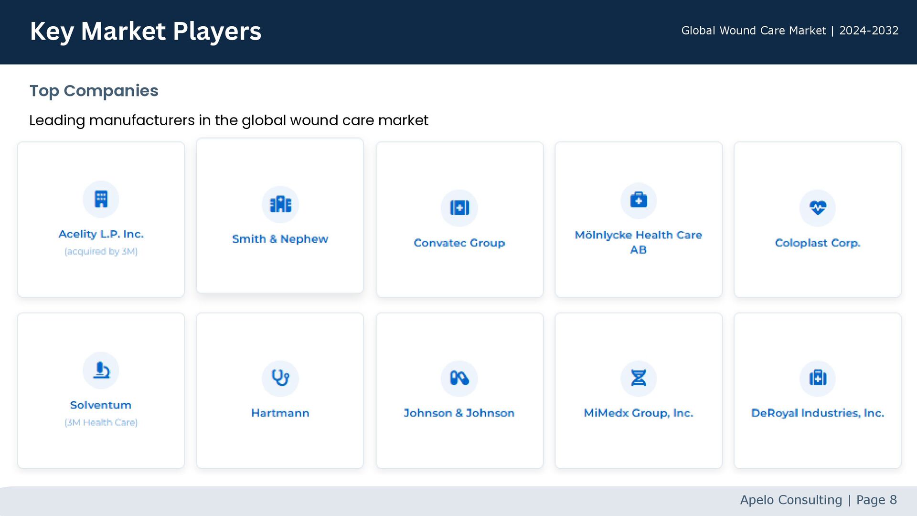The image size is (917, 516).
Task: Click the pills icon above Johnson & Johnson
Action: [x=459, y=378]
